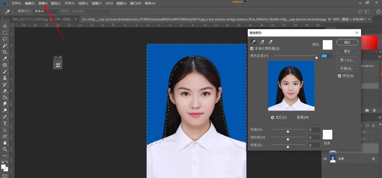Click the 确定 button in the dialog
The height and width of the screenshot is (178, 382).
pyautogui.click(x=347, y=42)
